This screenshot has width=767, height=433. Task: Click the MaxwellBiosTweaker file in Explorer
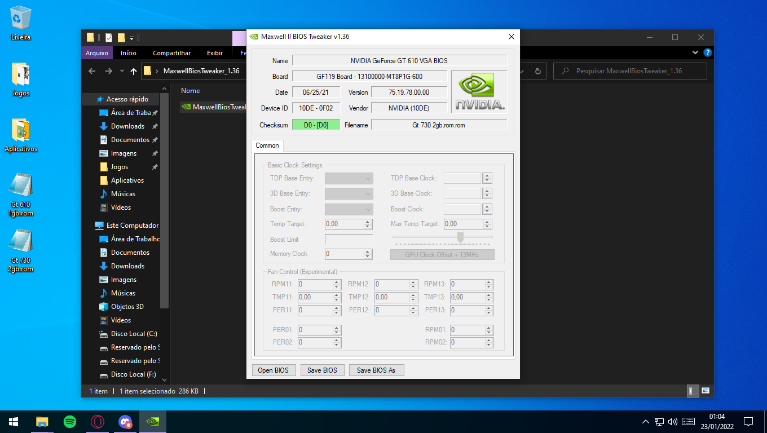click(215, 107)
